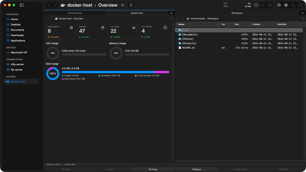Select the README.md file
This screenshot has width=306, height=172.
tap(239, 48)
